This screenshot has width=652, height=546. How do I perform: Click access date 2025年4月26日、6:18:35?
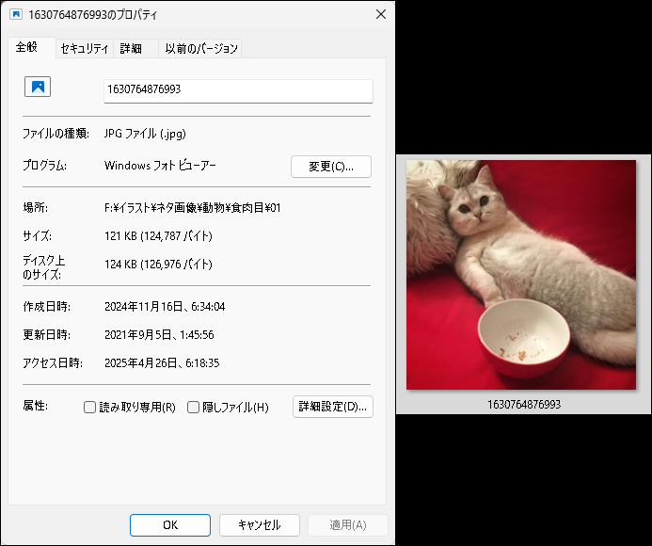click(162, 362)
